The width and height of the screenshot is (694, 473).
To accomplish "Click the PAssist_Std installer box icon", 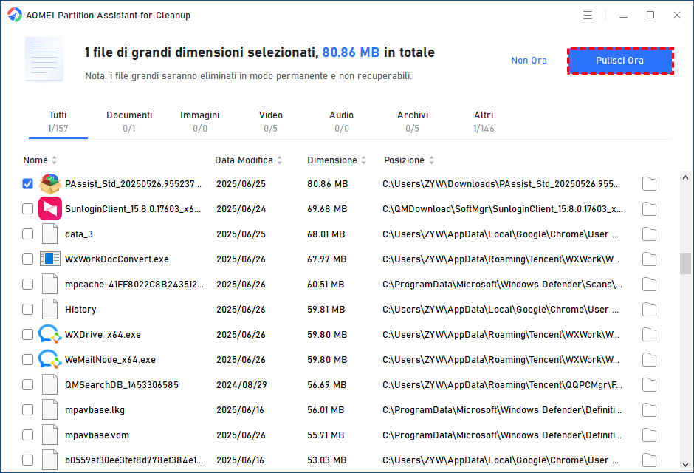I will click(x=49, y=184).
